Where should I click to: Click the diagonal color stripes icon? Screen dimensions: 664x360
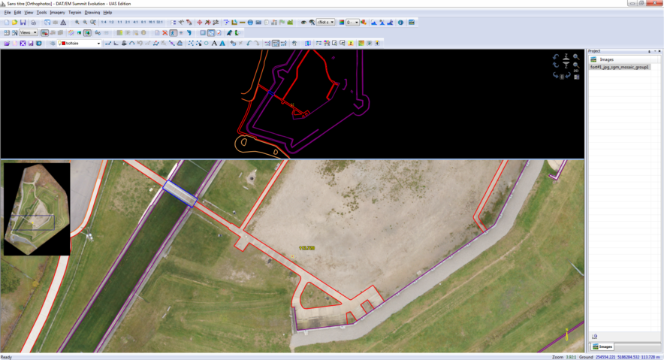tap(71, 32)
